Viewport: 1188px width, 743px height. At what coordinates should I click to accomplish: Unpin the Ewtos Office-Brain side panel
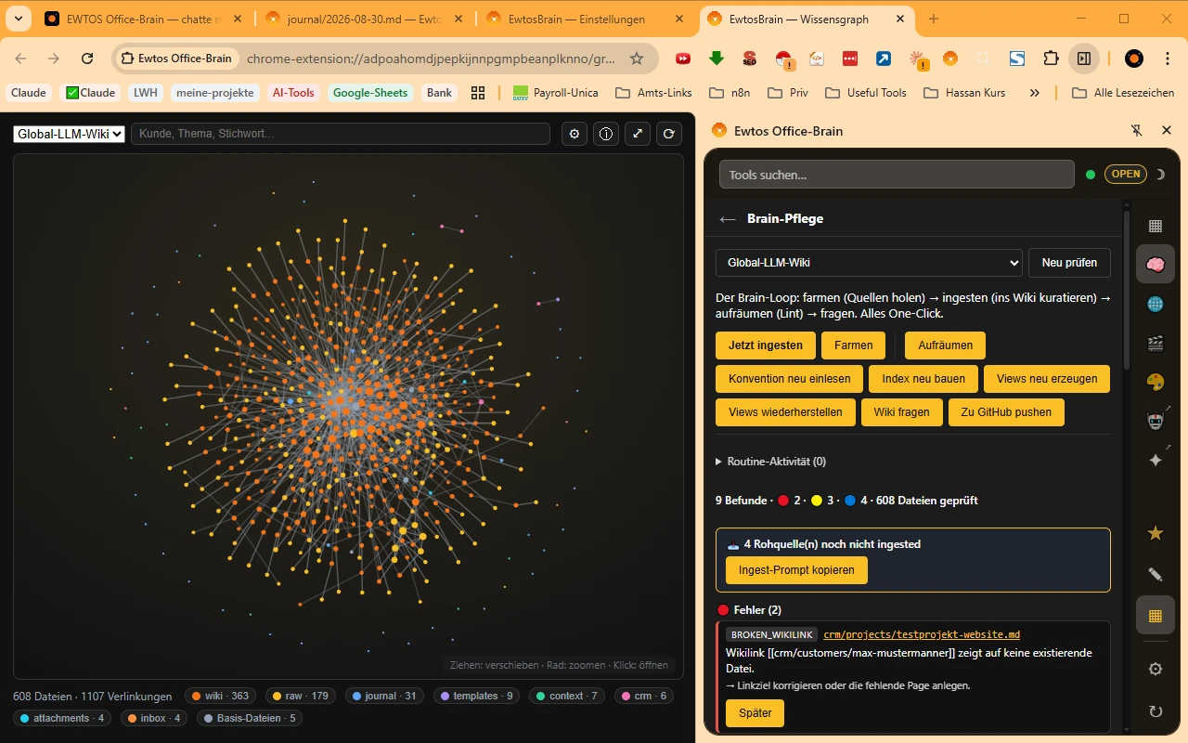1137,131
